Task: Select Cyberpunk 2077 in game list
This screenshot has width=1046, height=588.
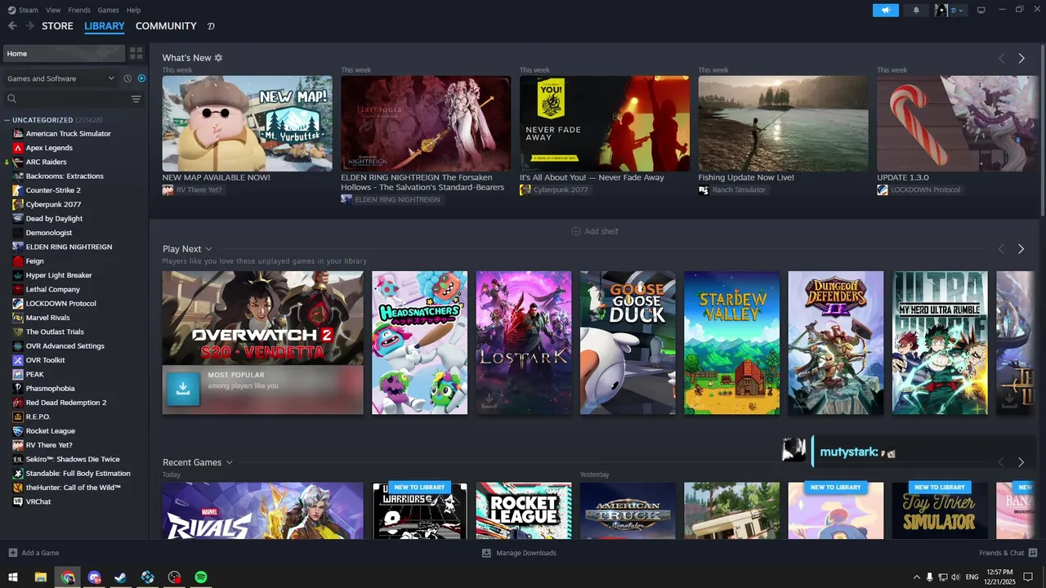Action: [x=53, y=204]
